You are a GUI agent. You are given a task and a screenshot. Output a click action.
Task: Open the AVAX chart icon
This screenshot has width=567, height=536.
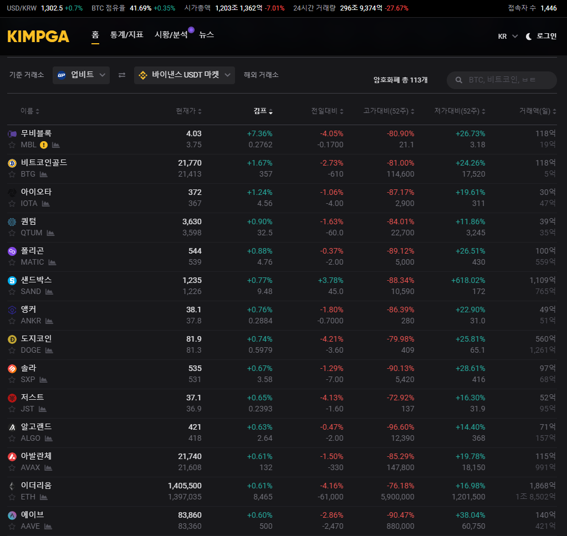click(48, 468)
